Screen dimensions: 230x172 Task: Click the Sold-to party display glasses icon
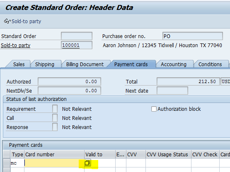coord(7,21)
